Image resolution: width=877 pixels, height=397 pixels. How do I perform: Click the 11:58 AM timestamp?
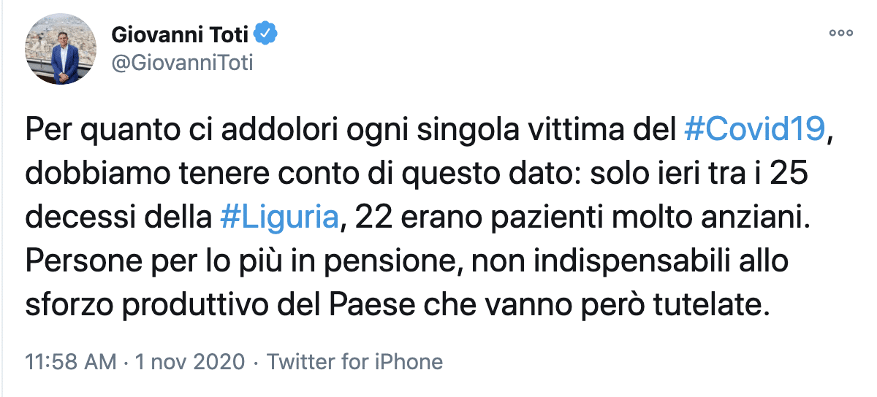pos(69,361)
